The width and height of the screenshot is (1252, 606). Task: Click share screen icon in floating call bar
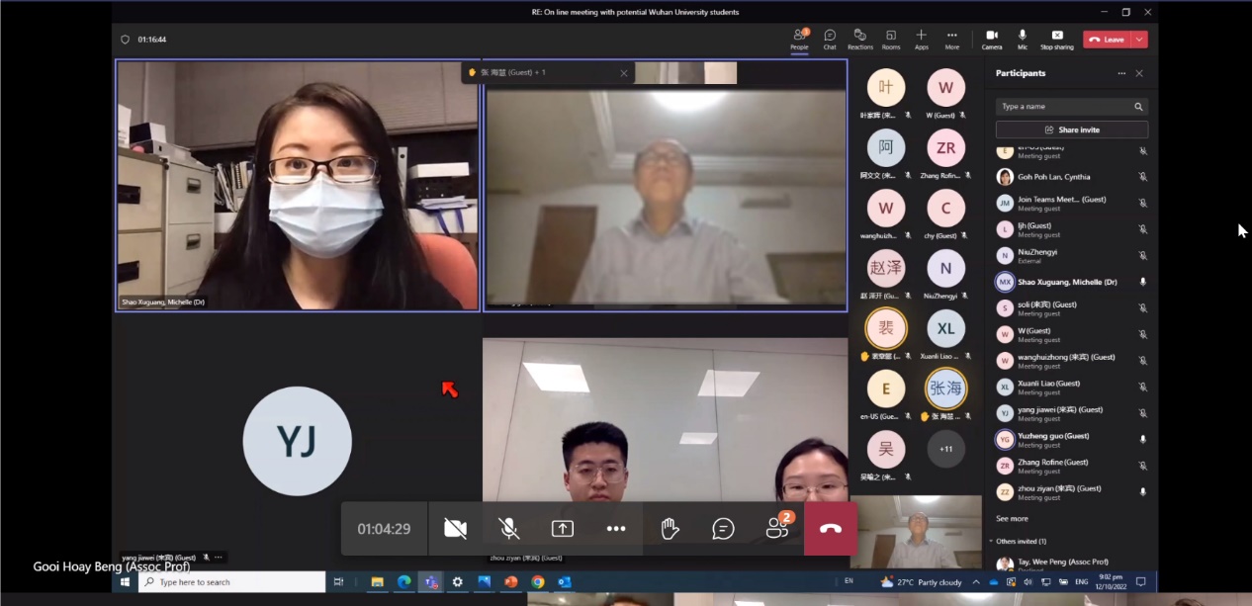tap(563, 529)
